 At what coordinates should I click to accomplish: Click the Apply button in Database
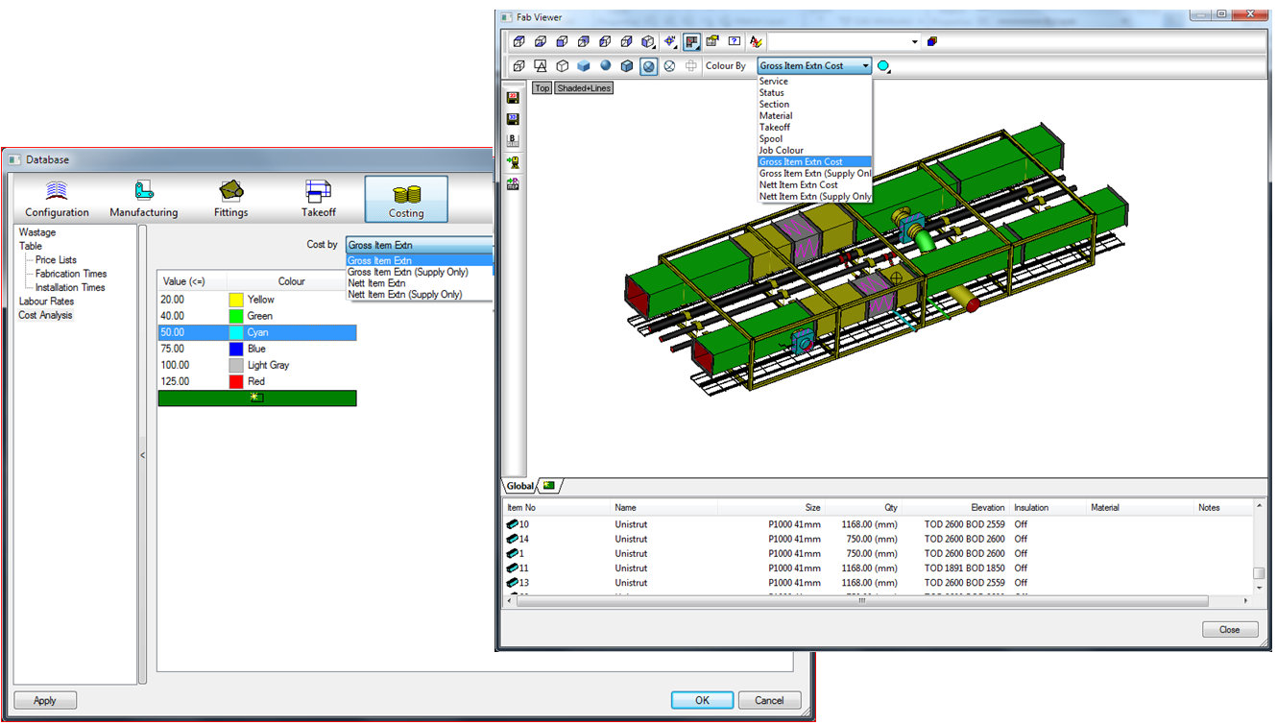[45, 701]
